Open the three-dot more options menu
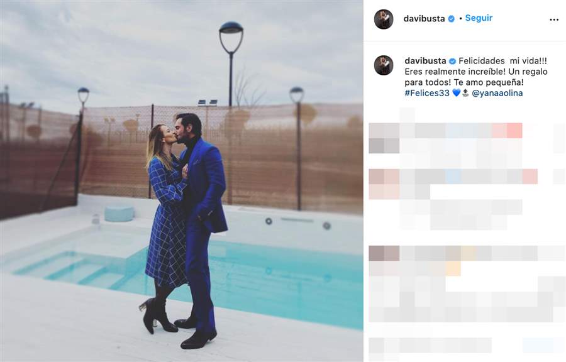The width and height of the screenshot is (566, 362). 553,20
